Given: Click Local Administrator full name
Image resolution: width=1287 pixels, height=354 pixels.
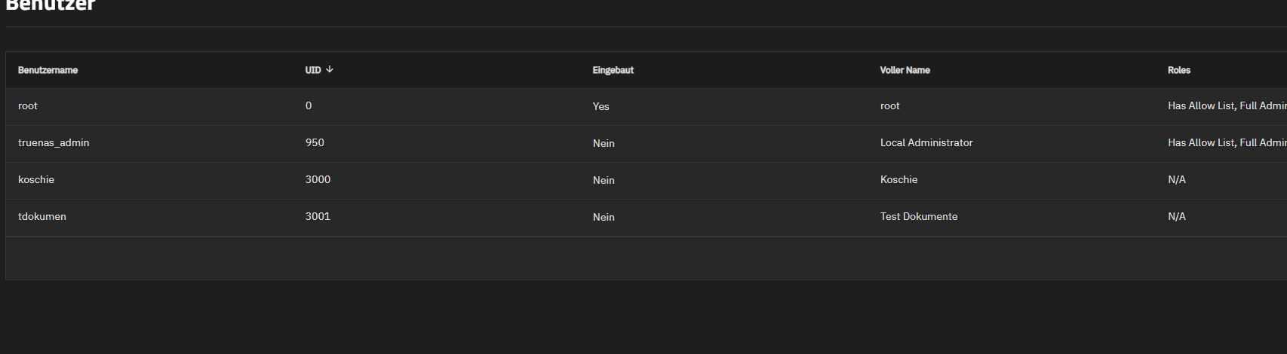Looking at the screenshot, I should coord(926,142).
